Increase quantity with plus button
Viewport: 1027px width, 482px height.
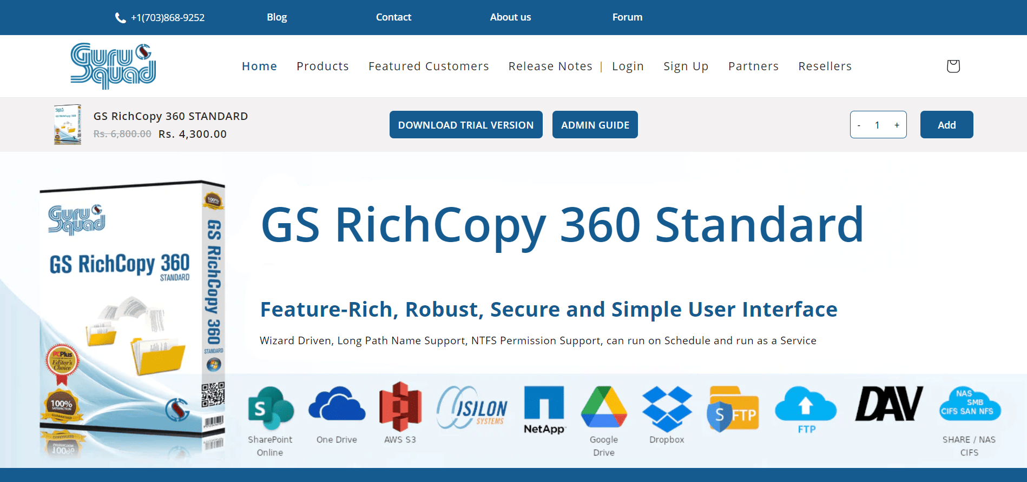coord(897,125)
